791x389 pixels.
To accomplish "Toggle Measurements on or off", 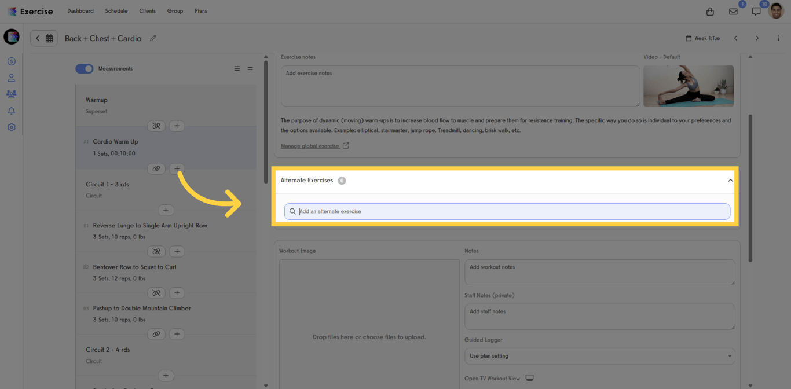I will [84, 68].
